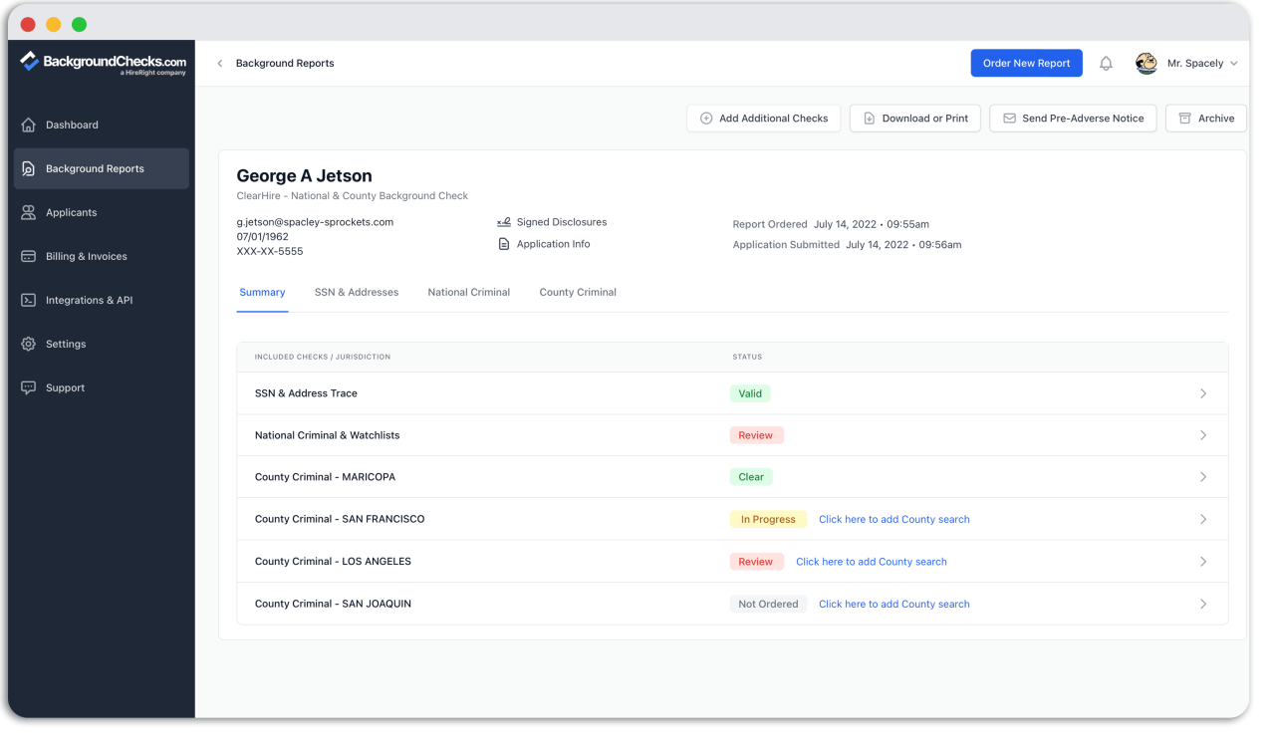Click add County search link for SAN JOAQUIN
The width and height of the screenshot is (1275, 755).
coord(893,604)
